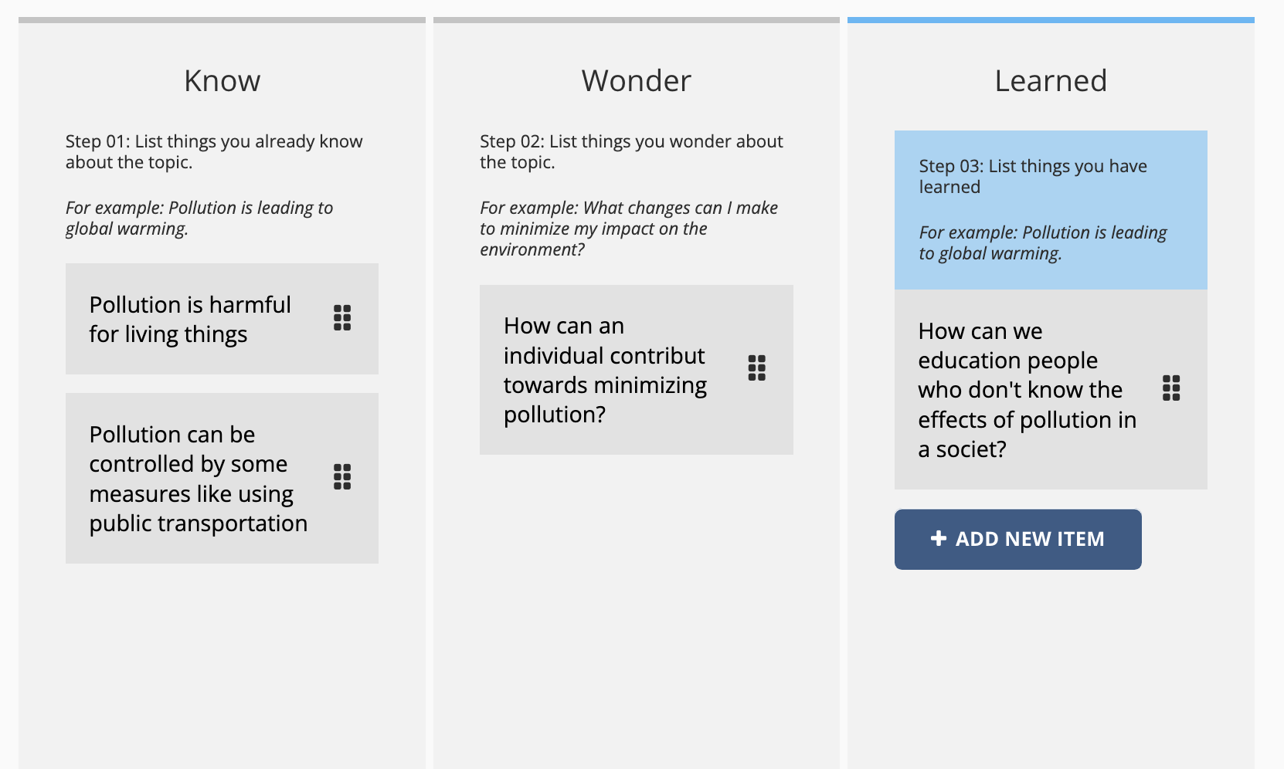Click drag handle on 'Pollution is harmful' card
Image resolution: width=1284 pixels, height=769 pixels.
point(342,317)
